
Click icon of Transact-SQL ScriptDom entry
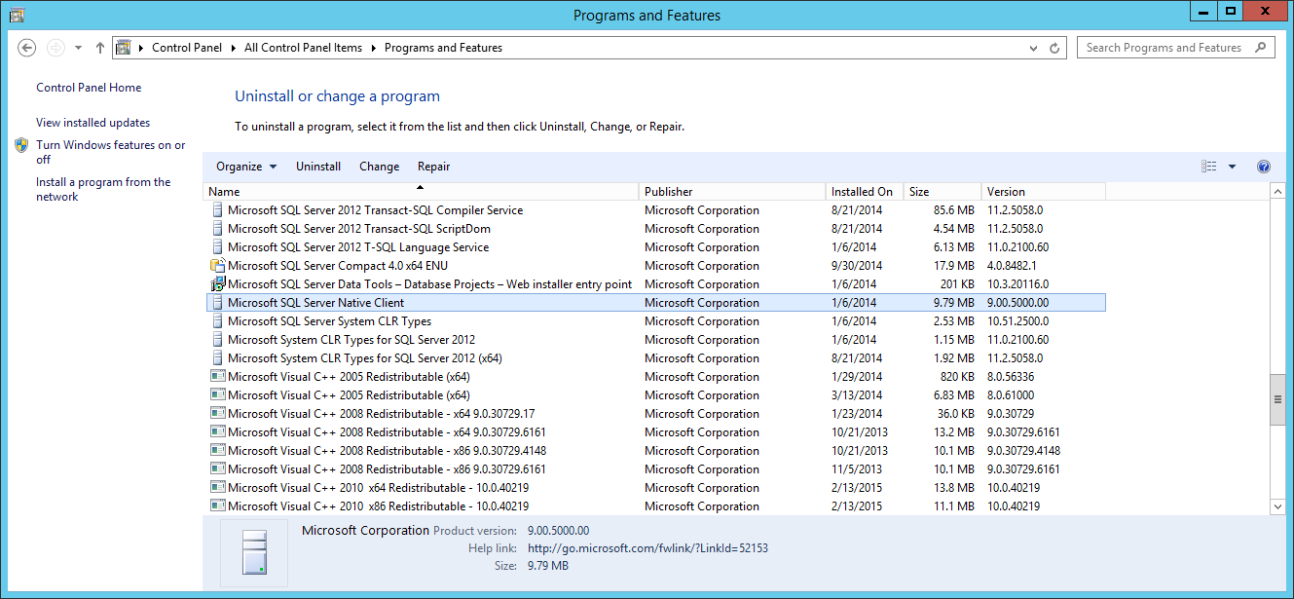(x=218, y=229)
